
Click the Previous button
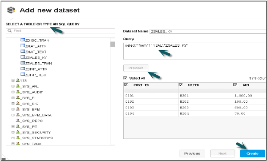[192, 153]
